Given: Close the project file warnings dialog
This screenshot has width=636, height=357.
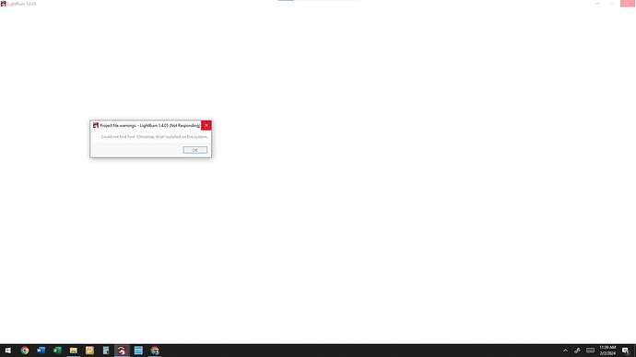Looking at the screenshot, I should tap(206, 125).
